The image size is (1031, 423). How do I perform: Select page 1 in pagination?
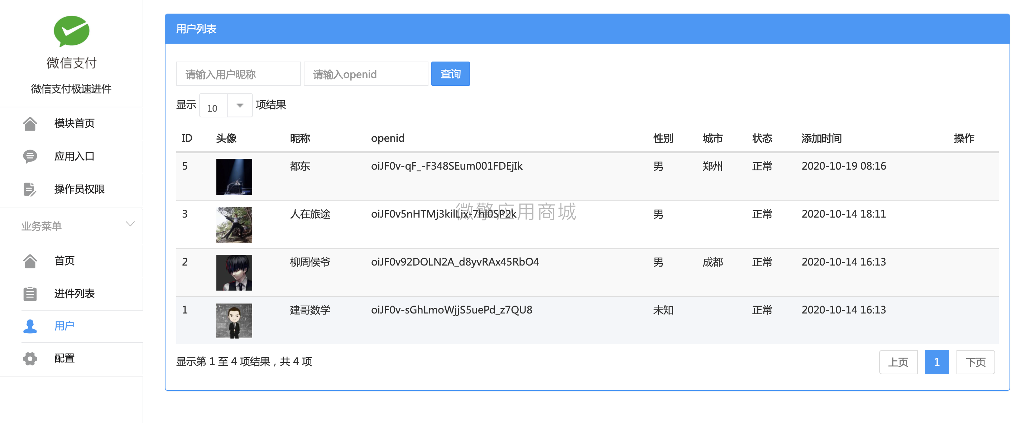(x=936, y=362)
